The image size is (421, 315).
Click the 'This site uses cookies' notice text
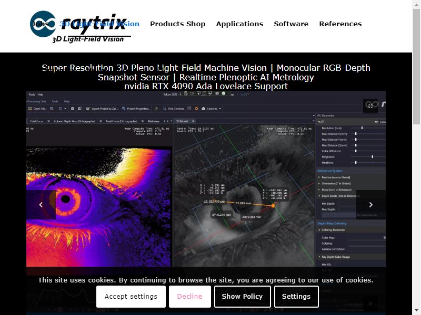pos(206,280)
